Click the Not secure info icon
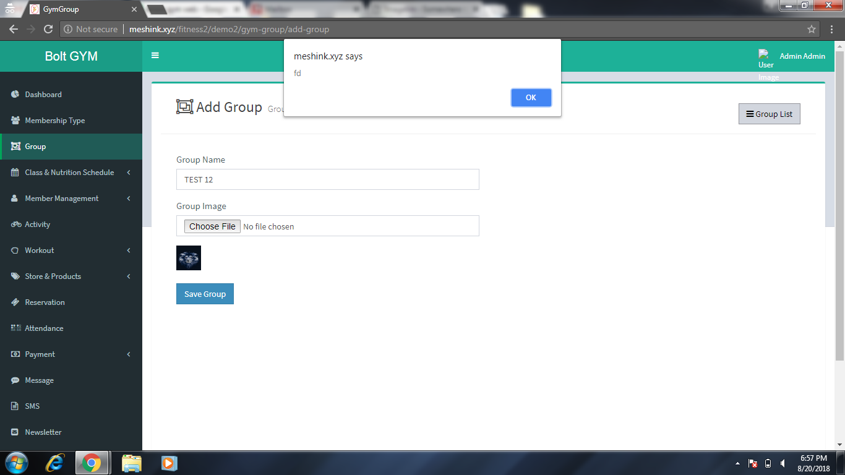845x475 pixels. point(69,29)
